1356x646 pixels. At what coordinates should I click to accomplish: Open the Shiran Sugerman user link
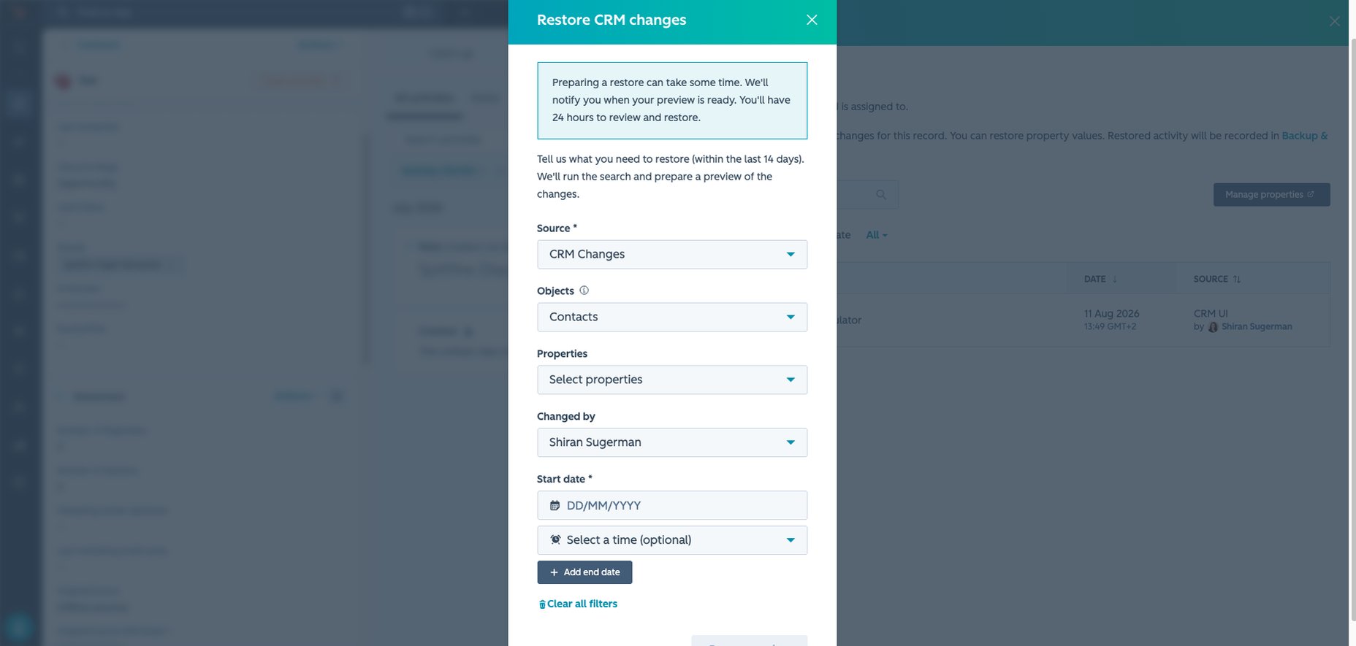pos(1257,326)
